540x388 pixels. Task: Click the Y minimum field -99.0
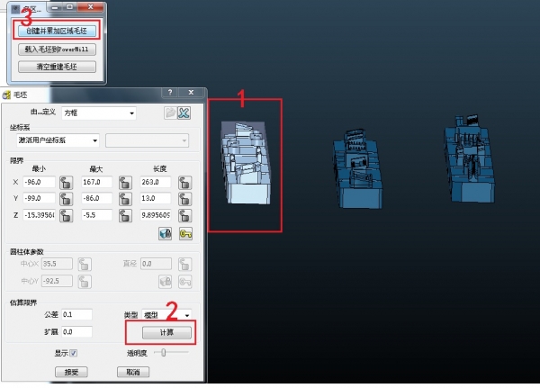[x=40, y=198]
